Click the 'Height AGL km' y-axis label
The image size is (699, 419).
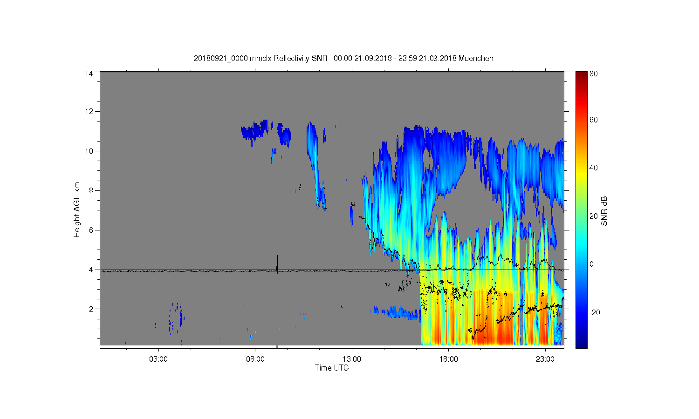(77, 209)
